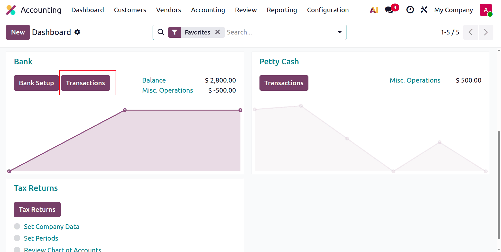This screenshot has height=252, width=501.
Task: Click Review Chart of Accounts step
Action: (63, 250)
